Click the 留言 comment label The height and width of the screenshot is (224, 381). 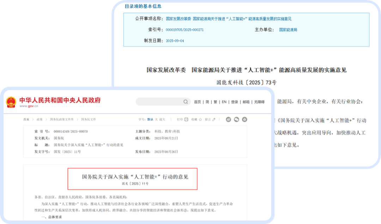coord(208,120)
